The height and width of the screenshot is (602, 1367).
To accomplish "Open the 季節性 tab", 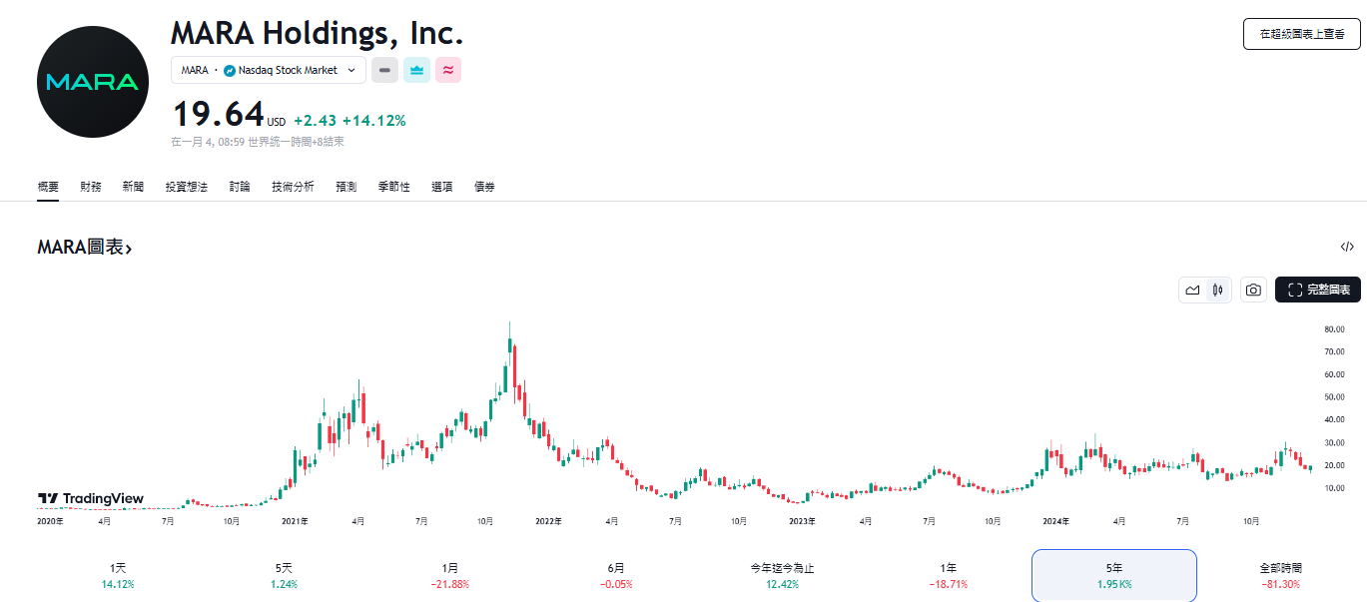I will 393,186.
